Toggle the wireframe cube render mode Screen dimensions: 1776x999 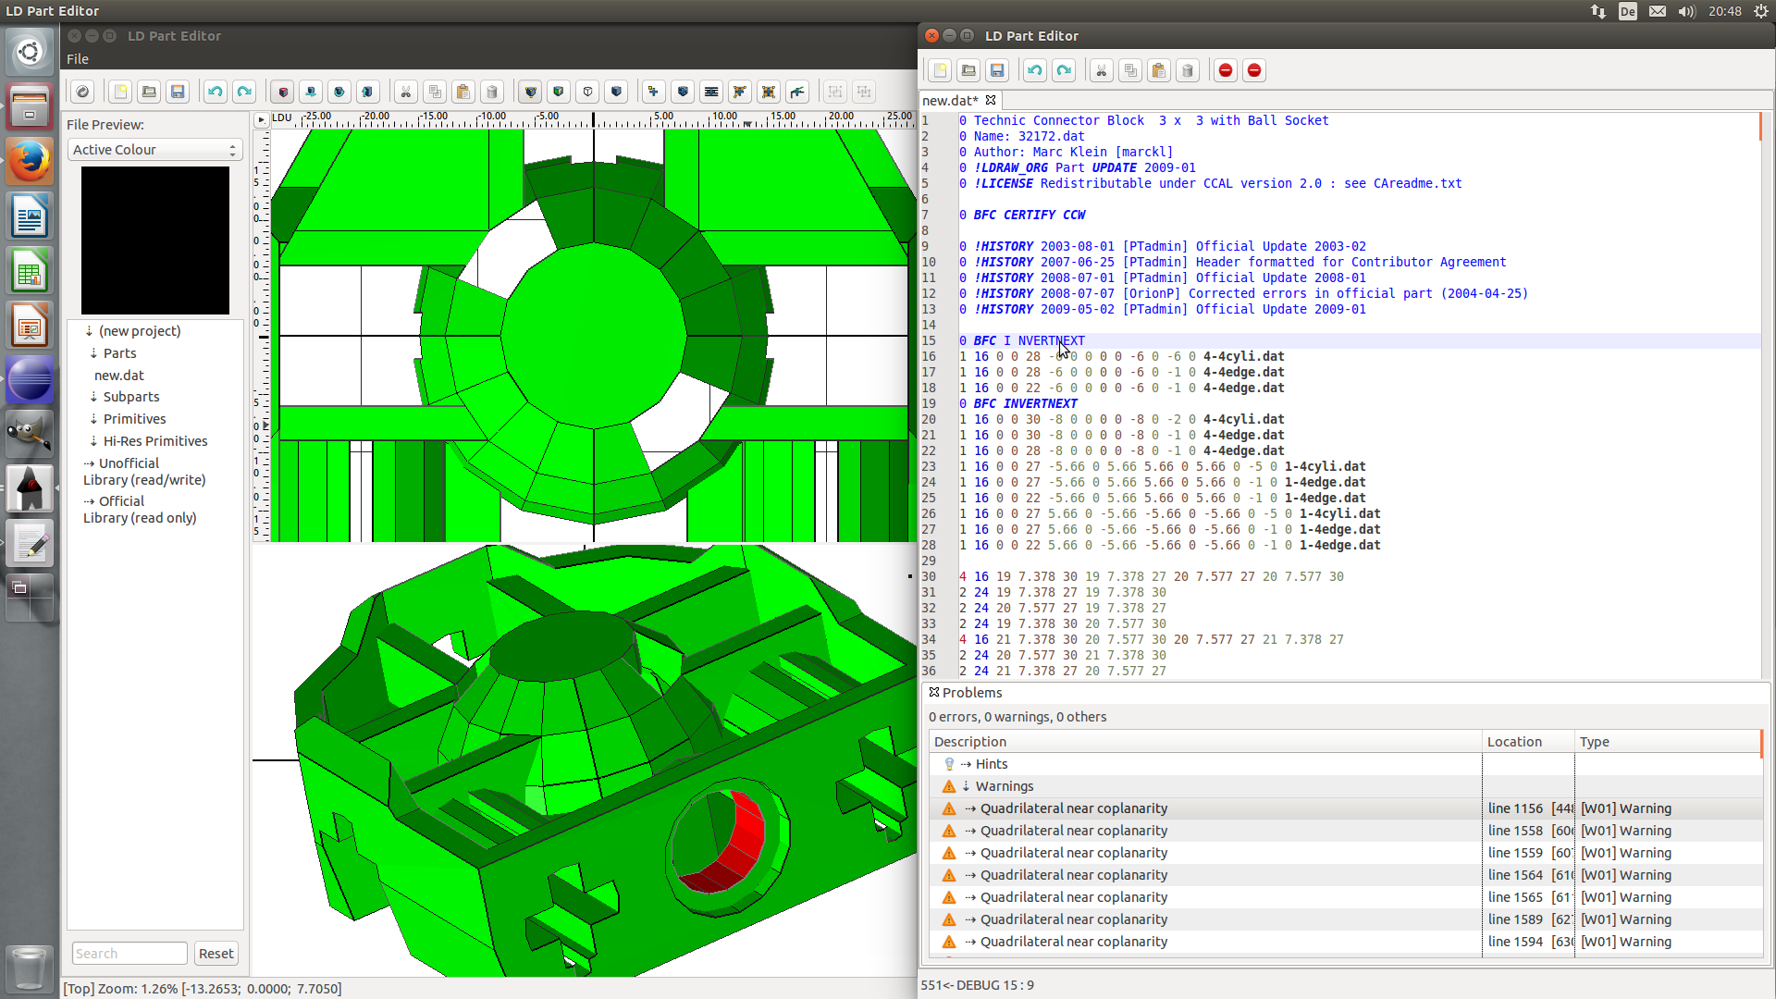[x=587, y=92]
